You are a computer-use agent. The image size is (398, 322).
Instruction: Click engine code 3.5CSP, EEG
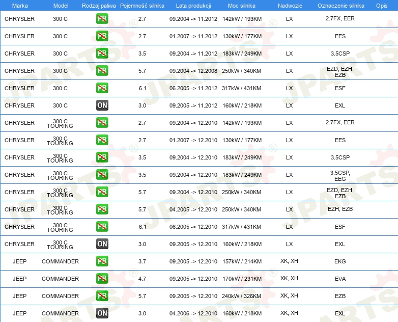[x=340, y=176]
